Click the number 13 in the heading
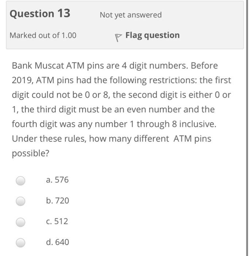This screenshot has width=250, height=256. point(64,13)
